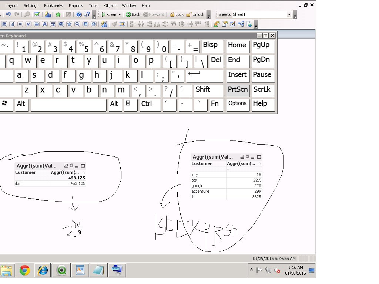Create Bookmark Object star icon
This screenshot has height=284, width=379.
(69, 24)
